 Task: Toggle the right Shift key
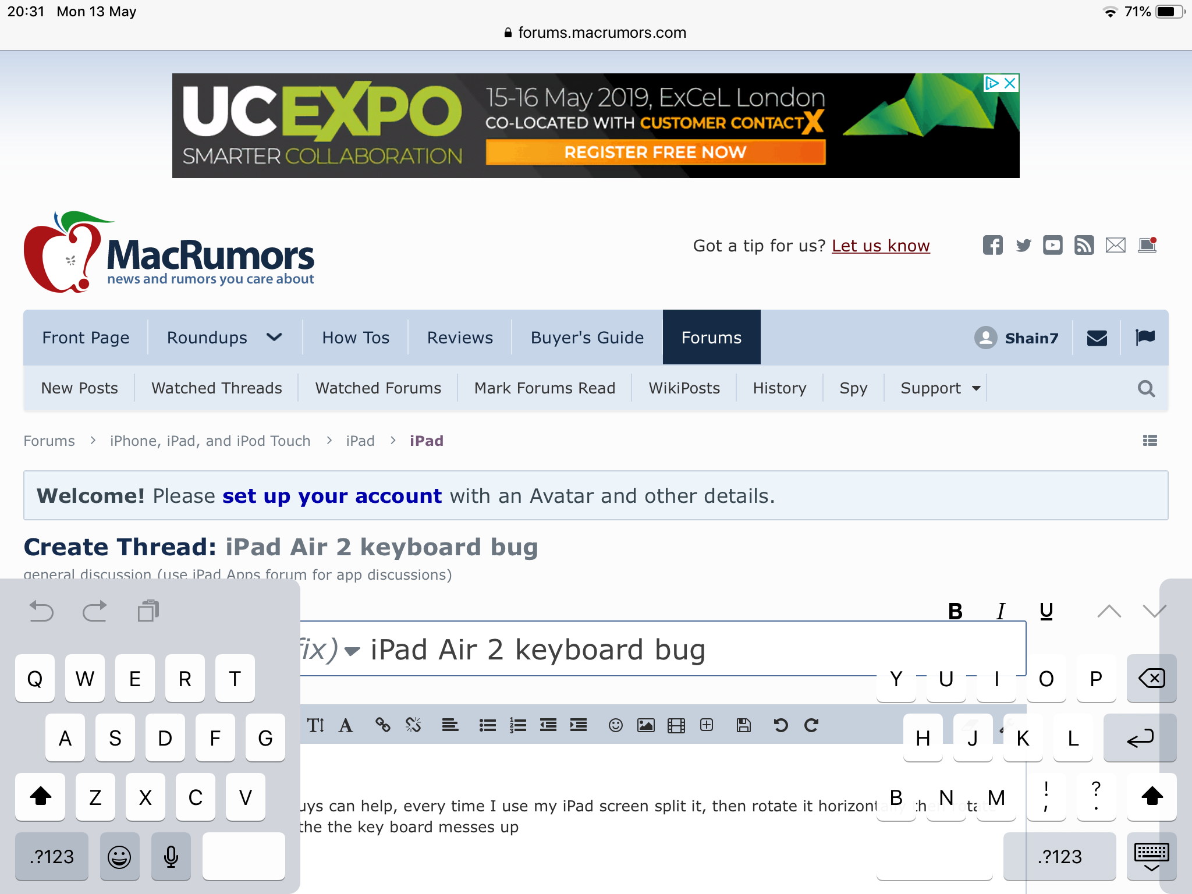(x=1151, y=797)
